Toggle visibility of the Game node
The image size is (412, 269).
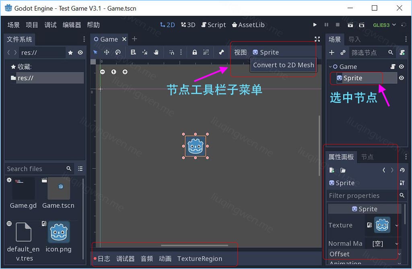(x=401, y=66)
